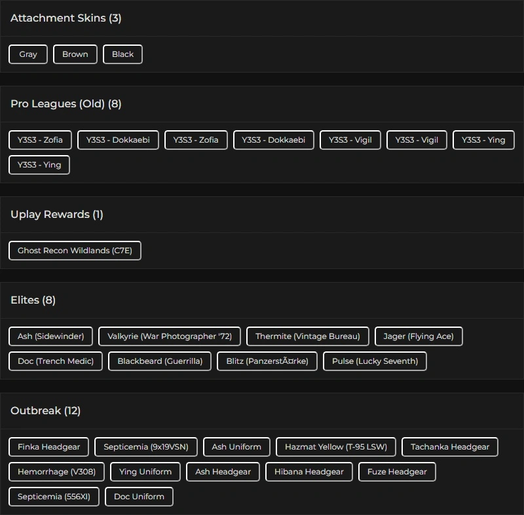
Task: Select Valkyrie (War Photographer '72) tag
Action: 170,336
